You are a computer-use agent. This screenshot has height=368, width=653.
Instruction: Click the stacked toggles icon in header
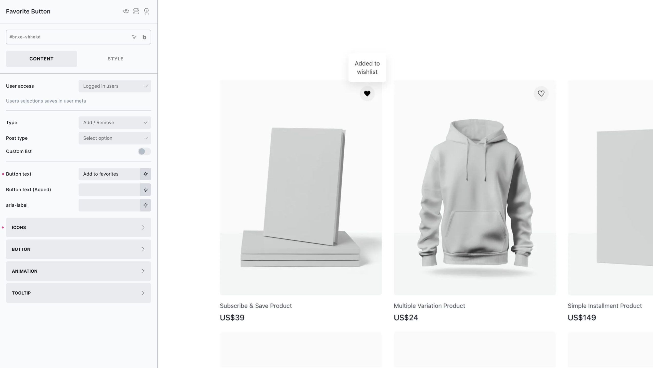pos(136,11)
